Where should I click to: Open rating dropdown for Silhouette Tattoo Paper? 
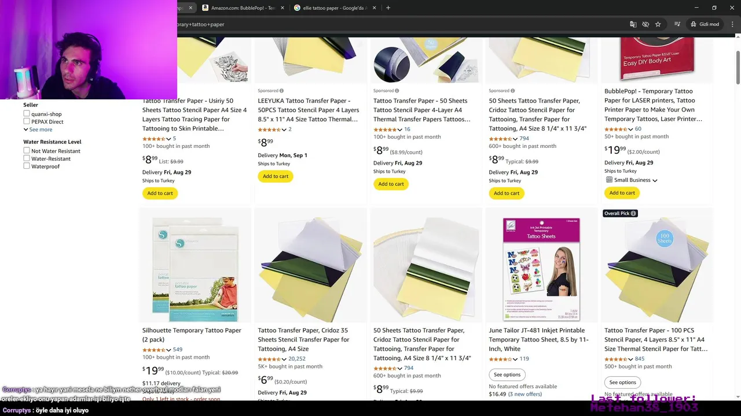(x=168, y=350)
